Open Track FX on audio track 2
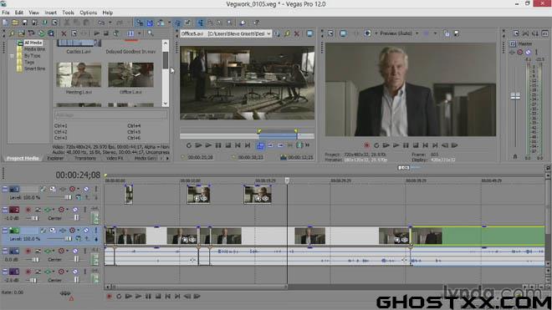 coord(47,210)
